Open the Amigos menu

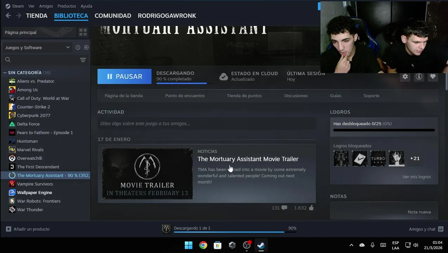[46, 6]
